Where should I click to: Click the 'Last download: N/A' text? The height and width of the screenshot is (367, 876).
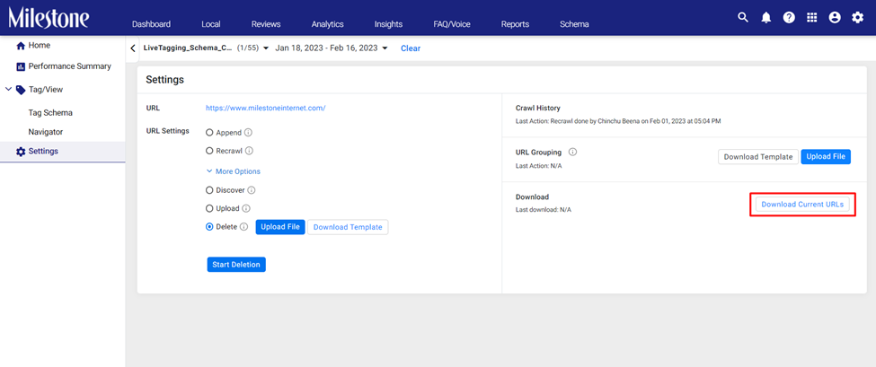point(543,210)
